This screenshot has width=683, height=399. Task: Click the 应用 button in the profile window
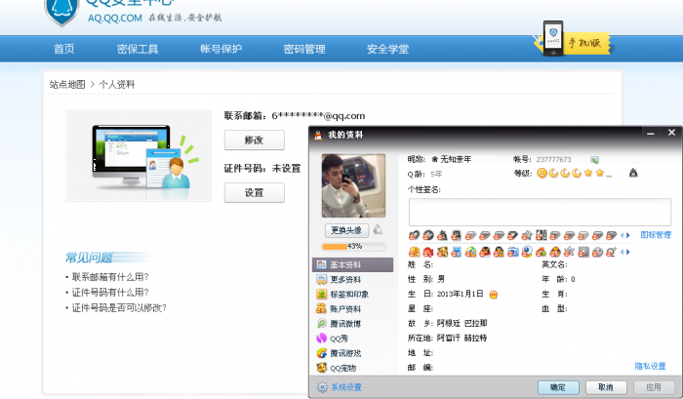click(654, 387)
